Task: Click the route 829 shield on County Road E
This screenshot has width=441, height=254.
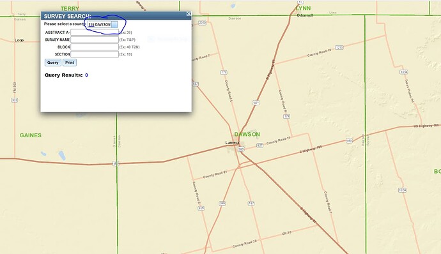Action: 201,208
